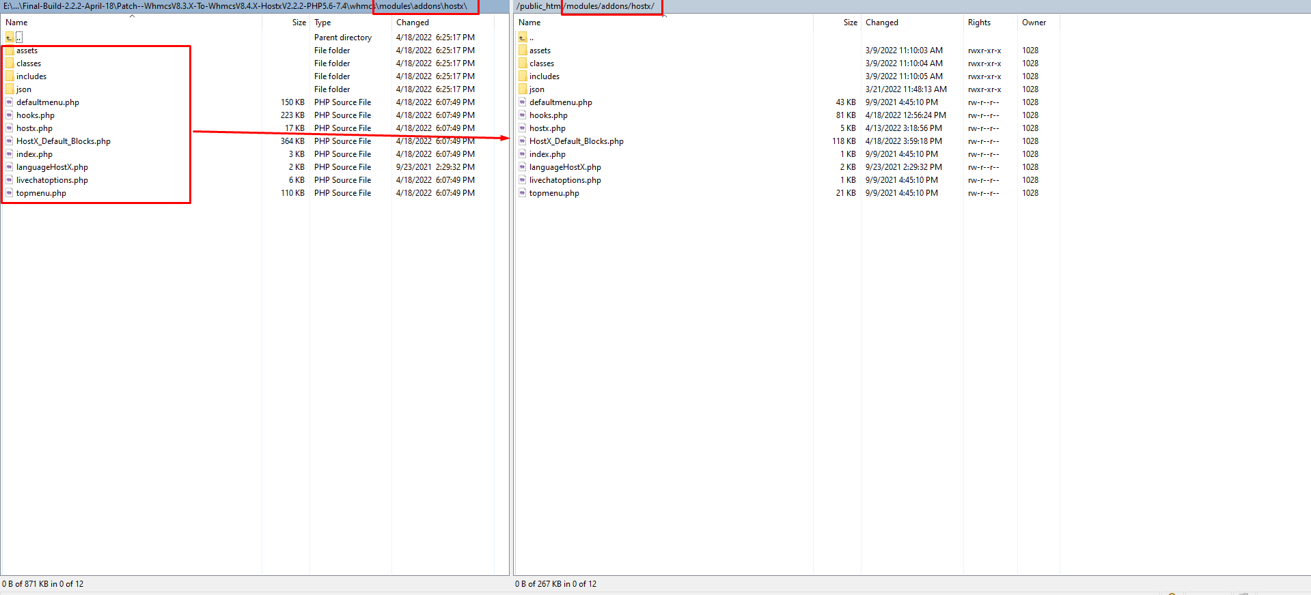Click the Owner column header in the remote panel

(x=1034, y=23)
